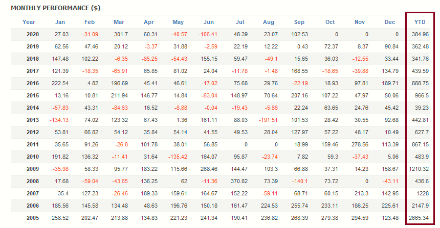Select the -134.13 January 2013 cell
The image size is (440, 228).
pyautogui.click(x=58, y=120)
